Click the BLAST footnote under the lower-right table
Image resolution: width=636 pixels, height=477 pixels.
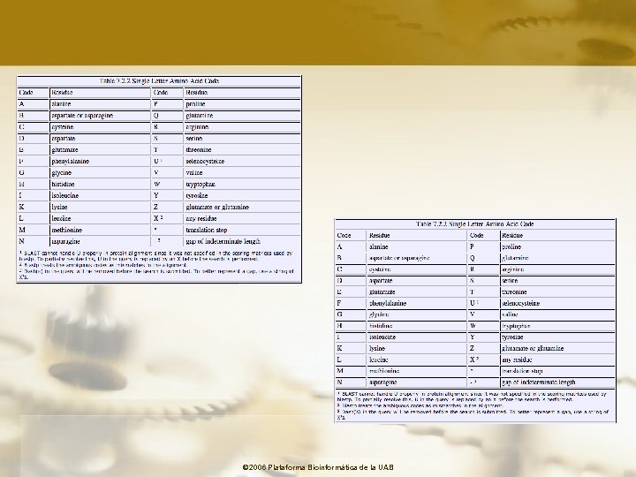(472, 397)
